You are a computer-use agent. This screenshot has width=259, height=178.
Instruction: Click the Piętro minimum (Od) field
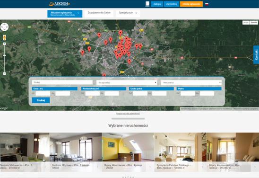188,93
